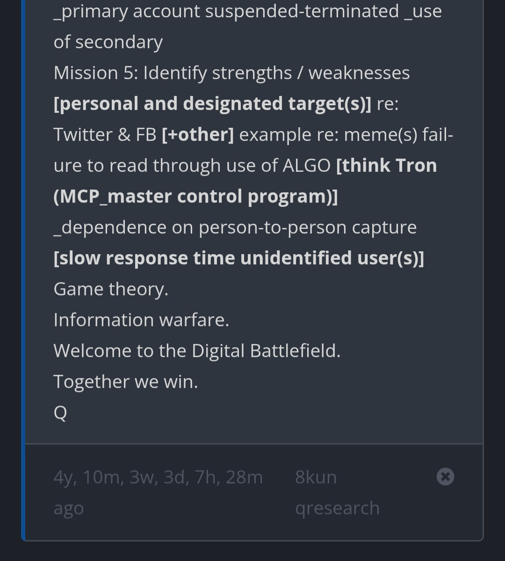Screen dimensions: 505x561
Task: Click the circled X icon in post footer
Action: tap(445, 477)
